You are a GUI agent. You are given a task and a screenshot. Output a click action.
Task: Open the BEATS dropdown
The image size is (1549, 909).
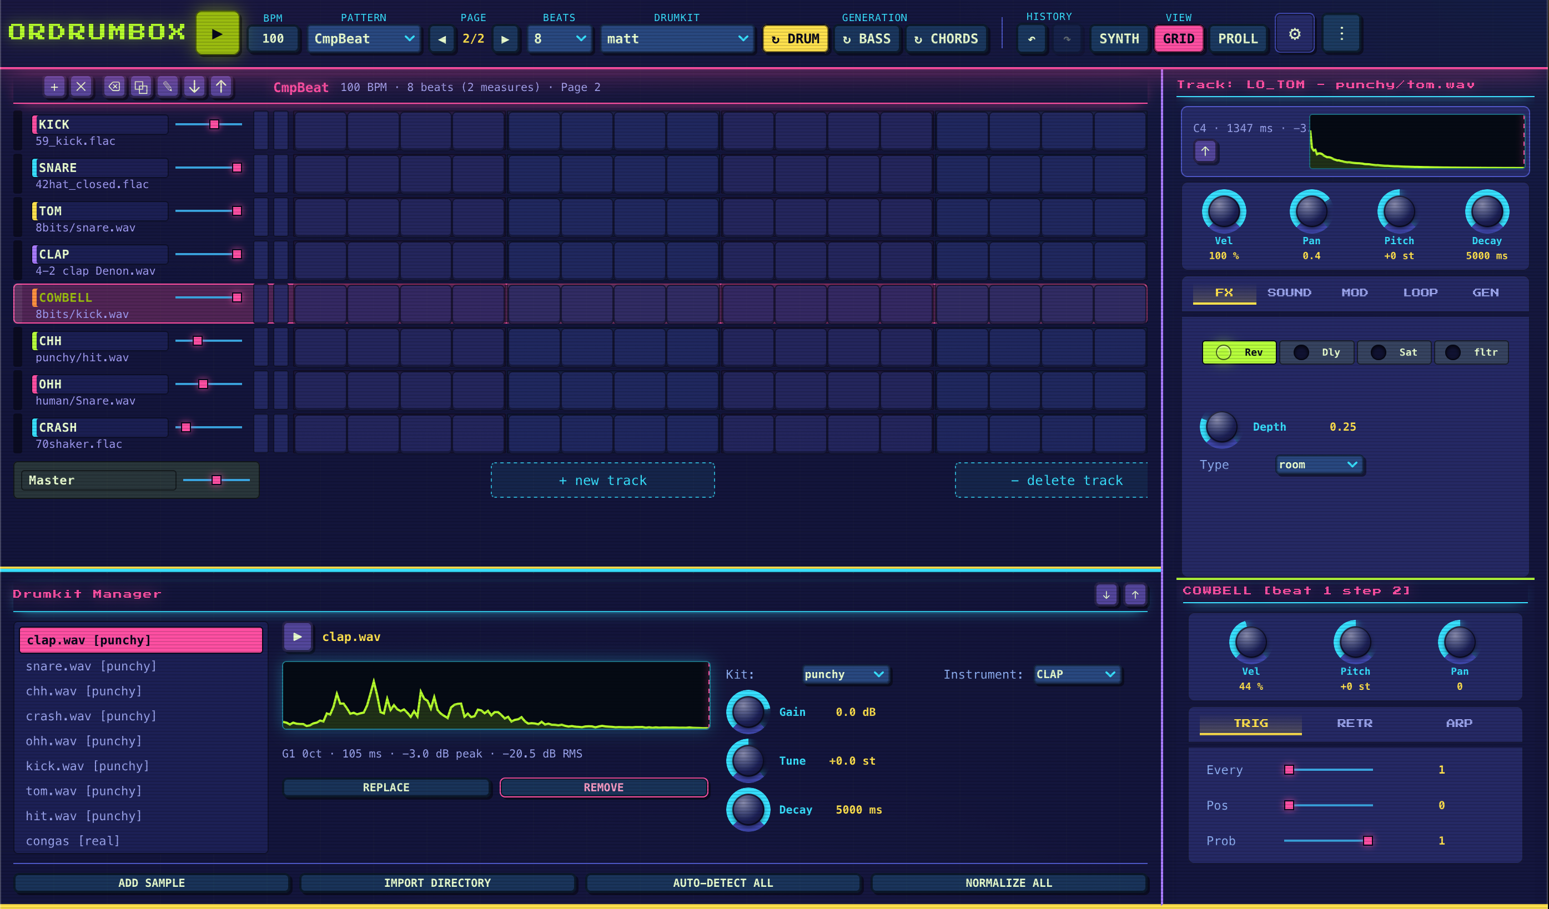[x=560, y=39]
